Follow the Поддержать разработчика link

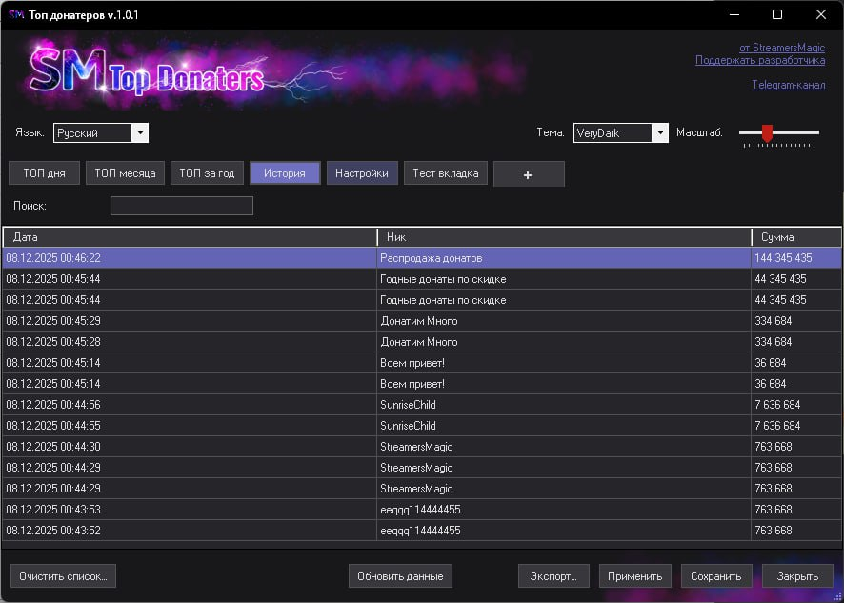pyautogui.click(x=759, y=60)
